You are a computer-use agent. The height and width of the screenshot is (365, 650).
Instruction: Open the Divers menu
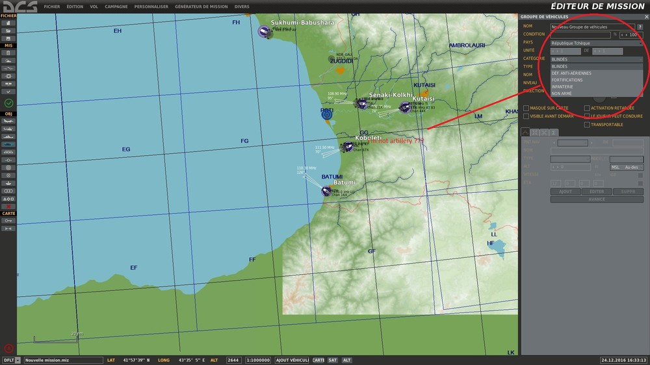242,6
